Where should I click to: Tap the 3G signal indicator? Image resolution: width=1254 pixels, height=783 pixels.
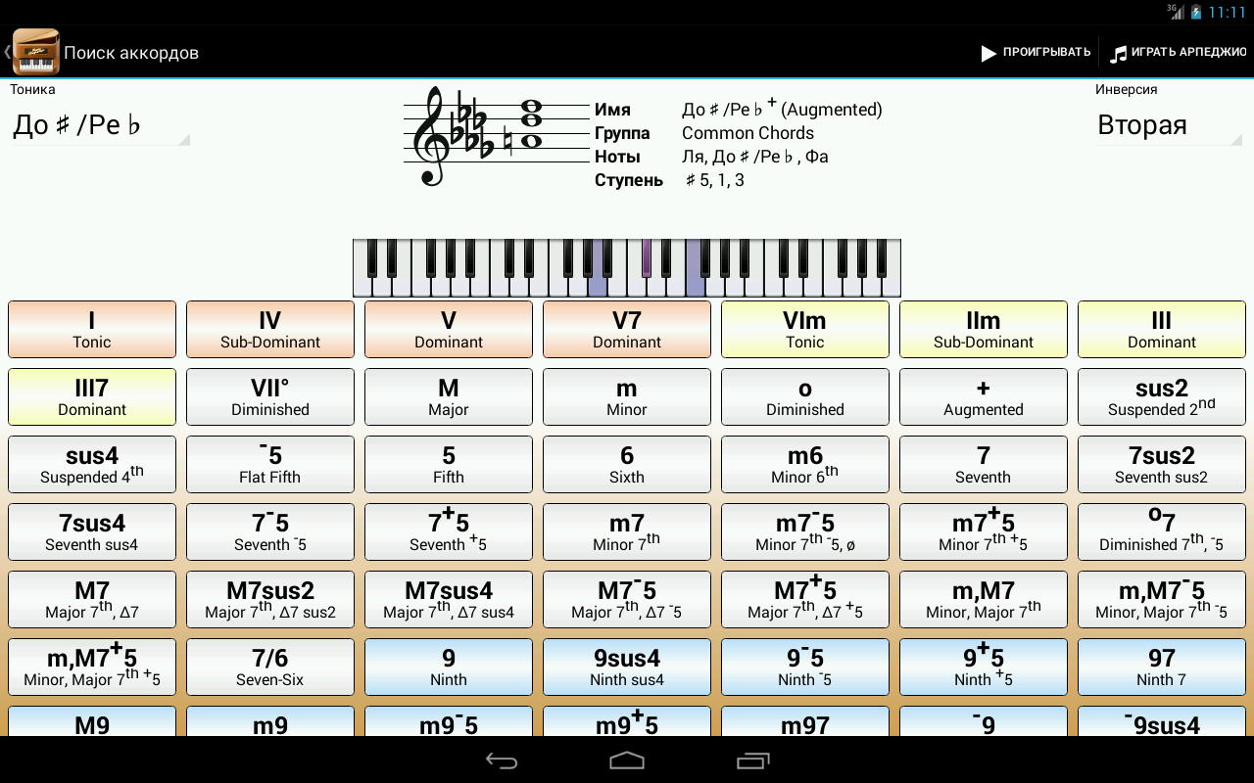(x=1175, y=12)
